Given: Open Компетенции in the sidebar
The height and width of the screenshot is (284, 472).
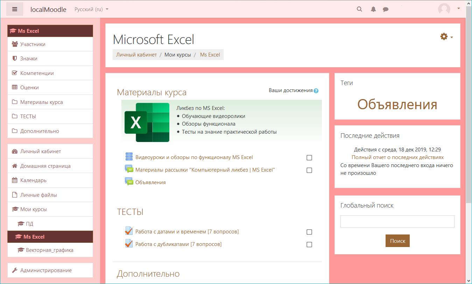Looking at the screenshot, I should pos(50,73).
